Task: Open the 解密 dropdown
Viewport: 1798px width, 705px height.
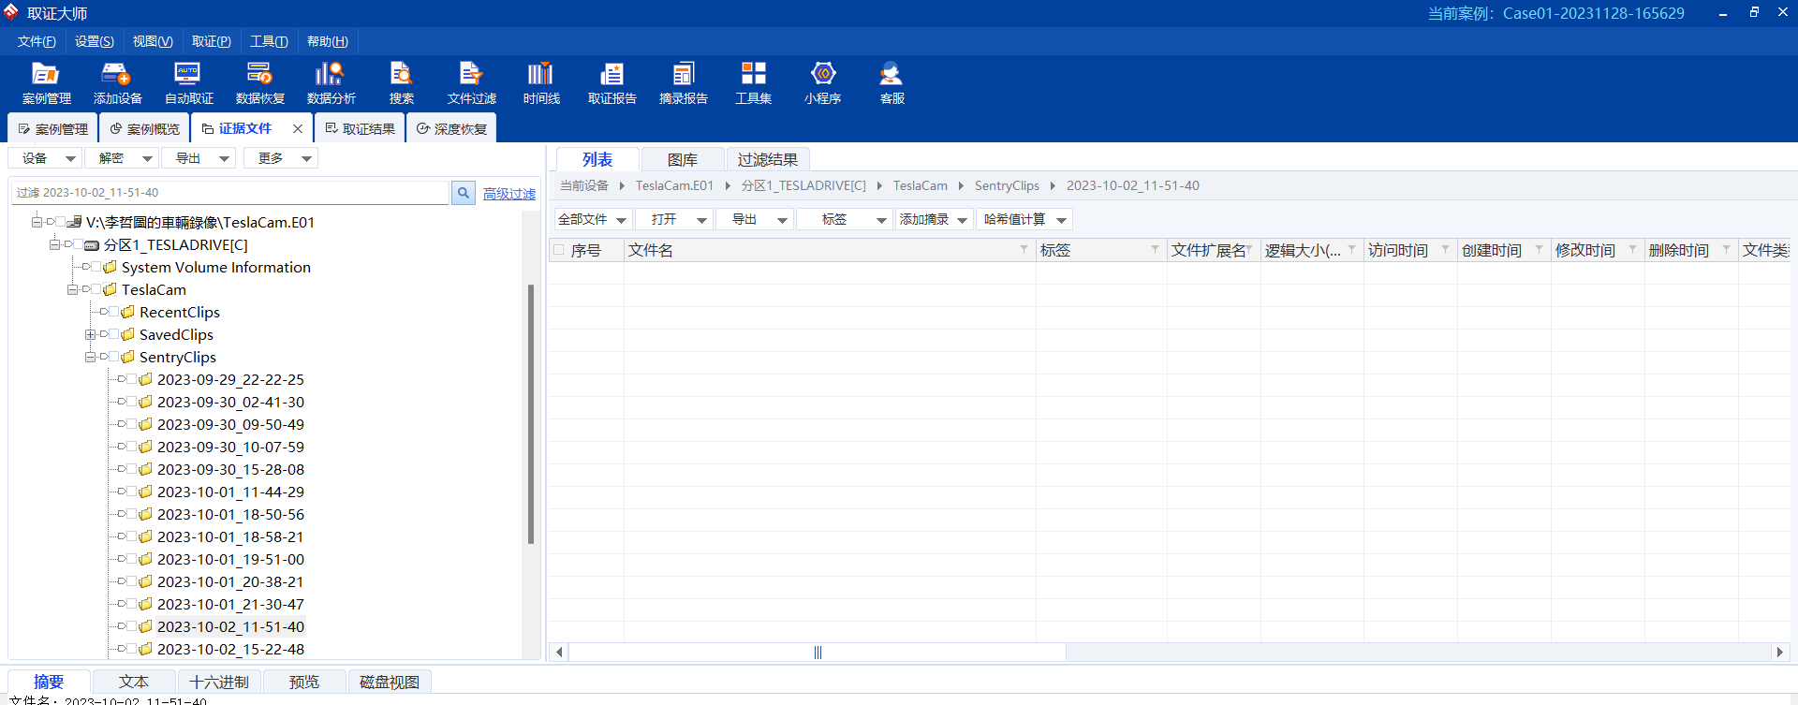Action: (122, 158)
